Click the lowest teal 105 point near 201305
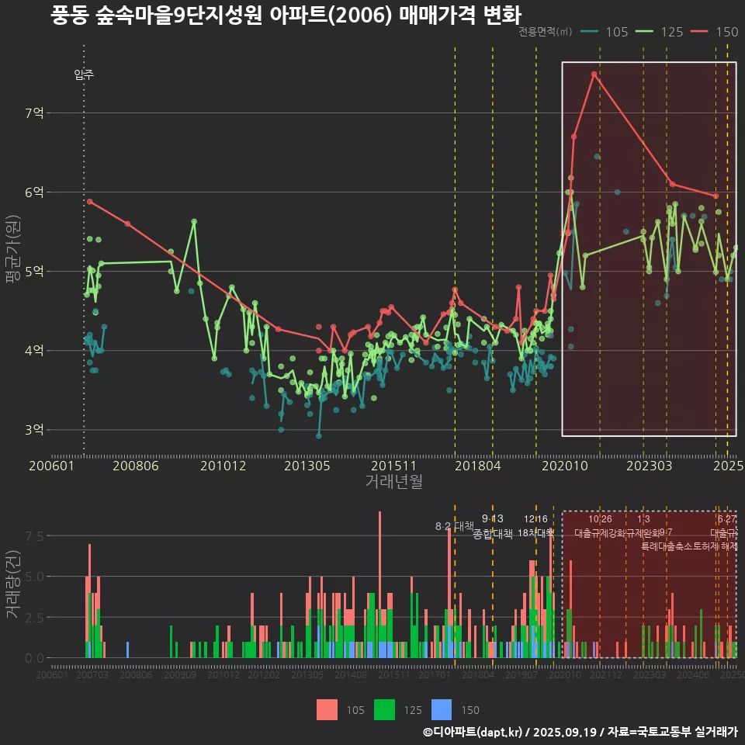Viewport: 745px width, 745px height. pos(318,436)
